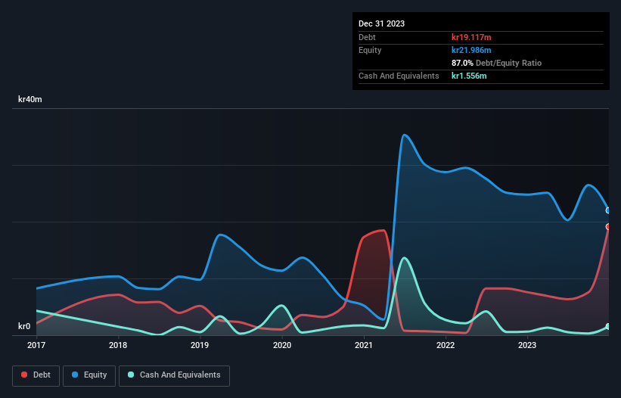Click the kr1.556m cash value

tap(469, 76)
